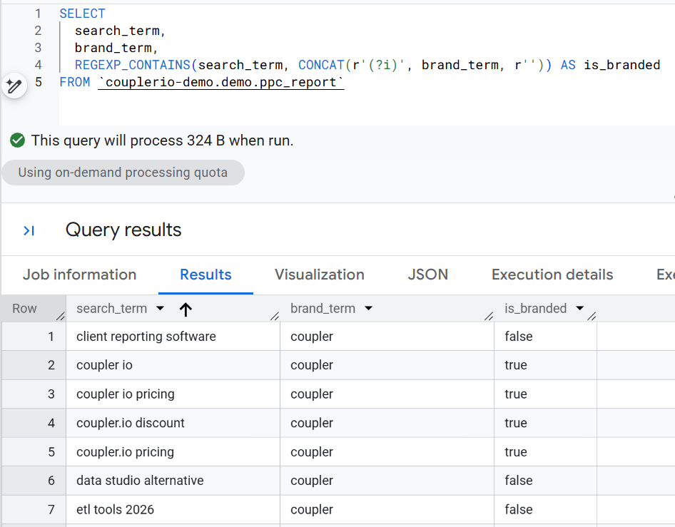675x527 pixels.
Task: Click the couplerio-demo.demo.ppc_report table reference
Action: (x=221, y=82)
